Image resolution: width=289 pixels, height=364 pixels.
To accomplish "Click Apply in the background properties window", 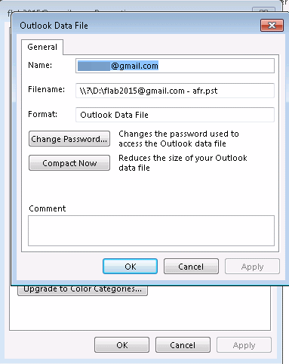I will [244, 345].
